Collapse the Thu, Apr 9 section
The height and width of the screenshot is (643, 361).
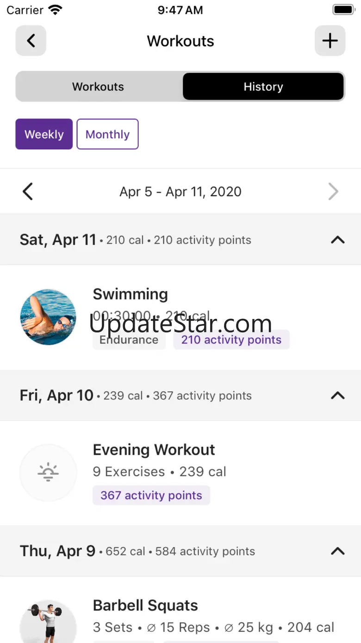tap(338, 551)
